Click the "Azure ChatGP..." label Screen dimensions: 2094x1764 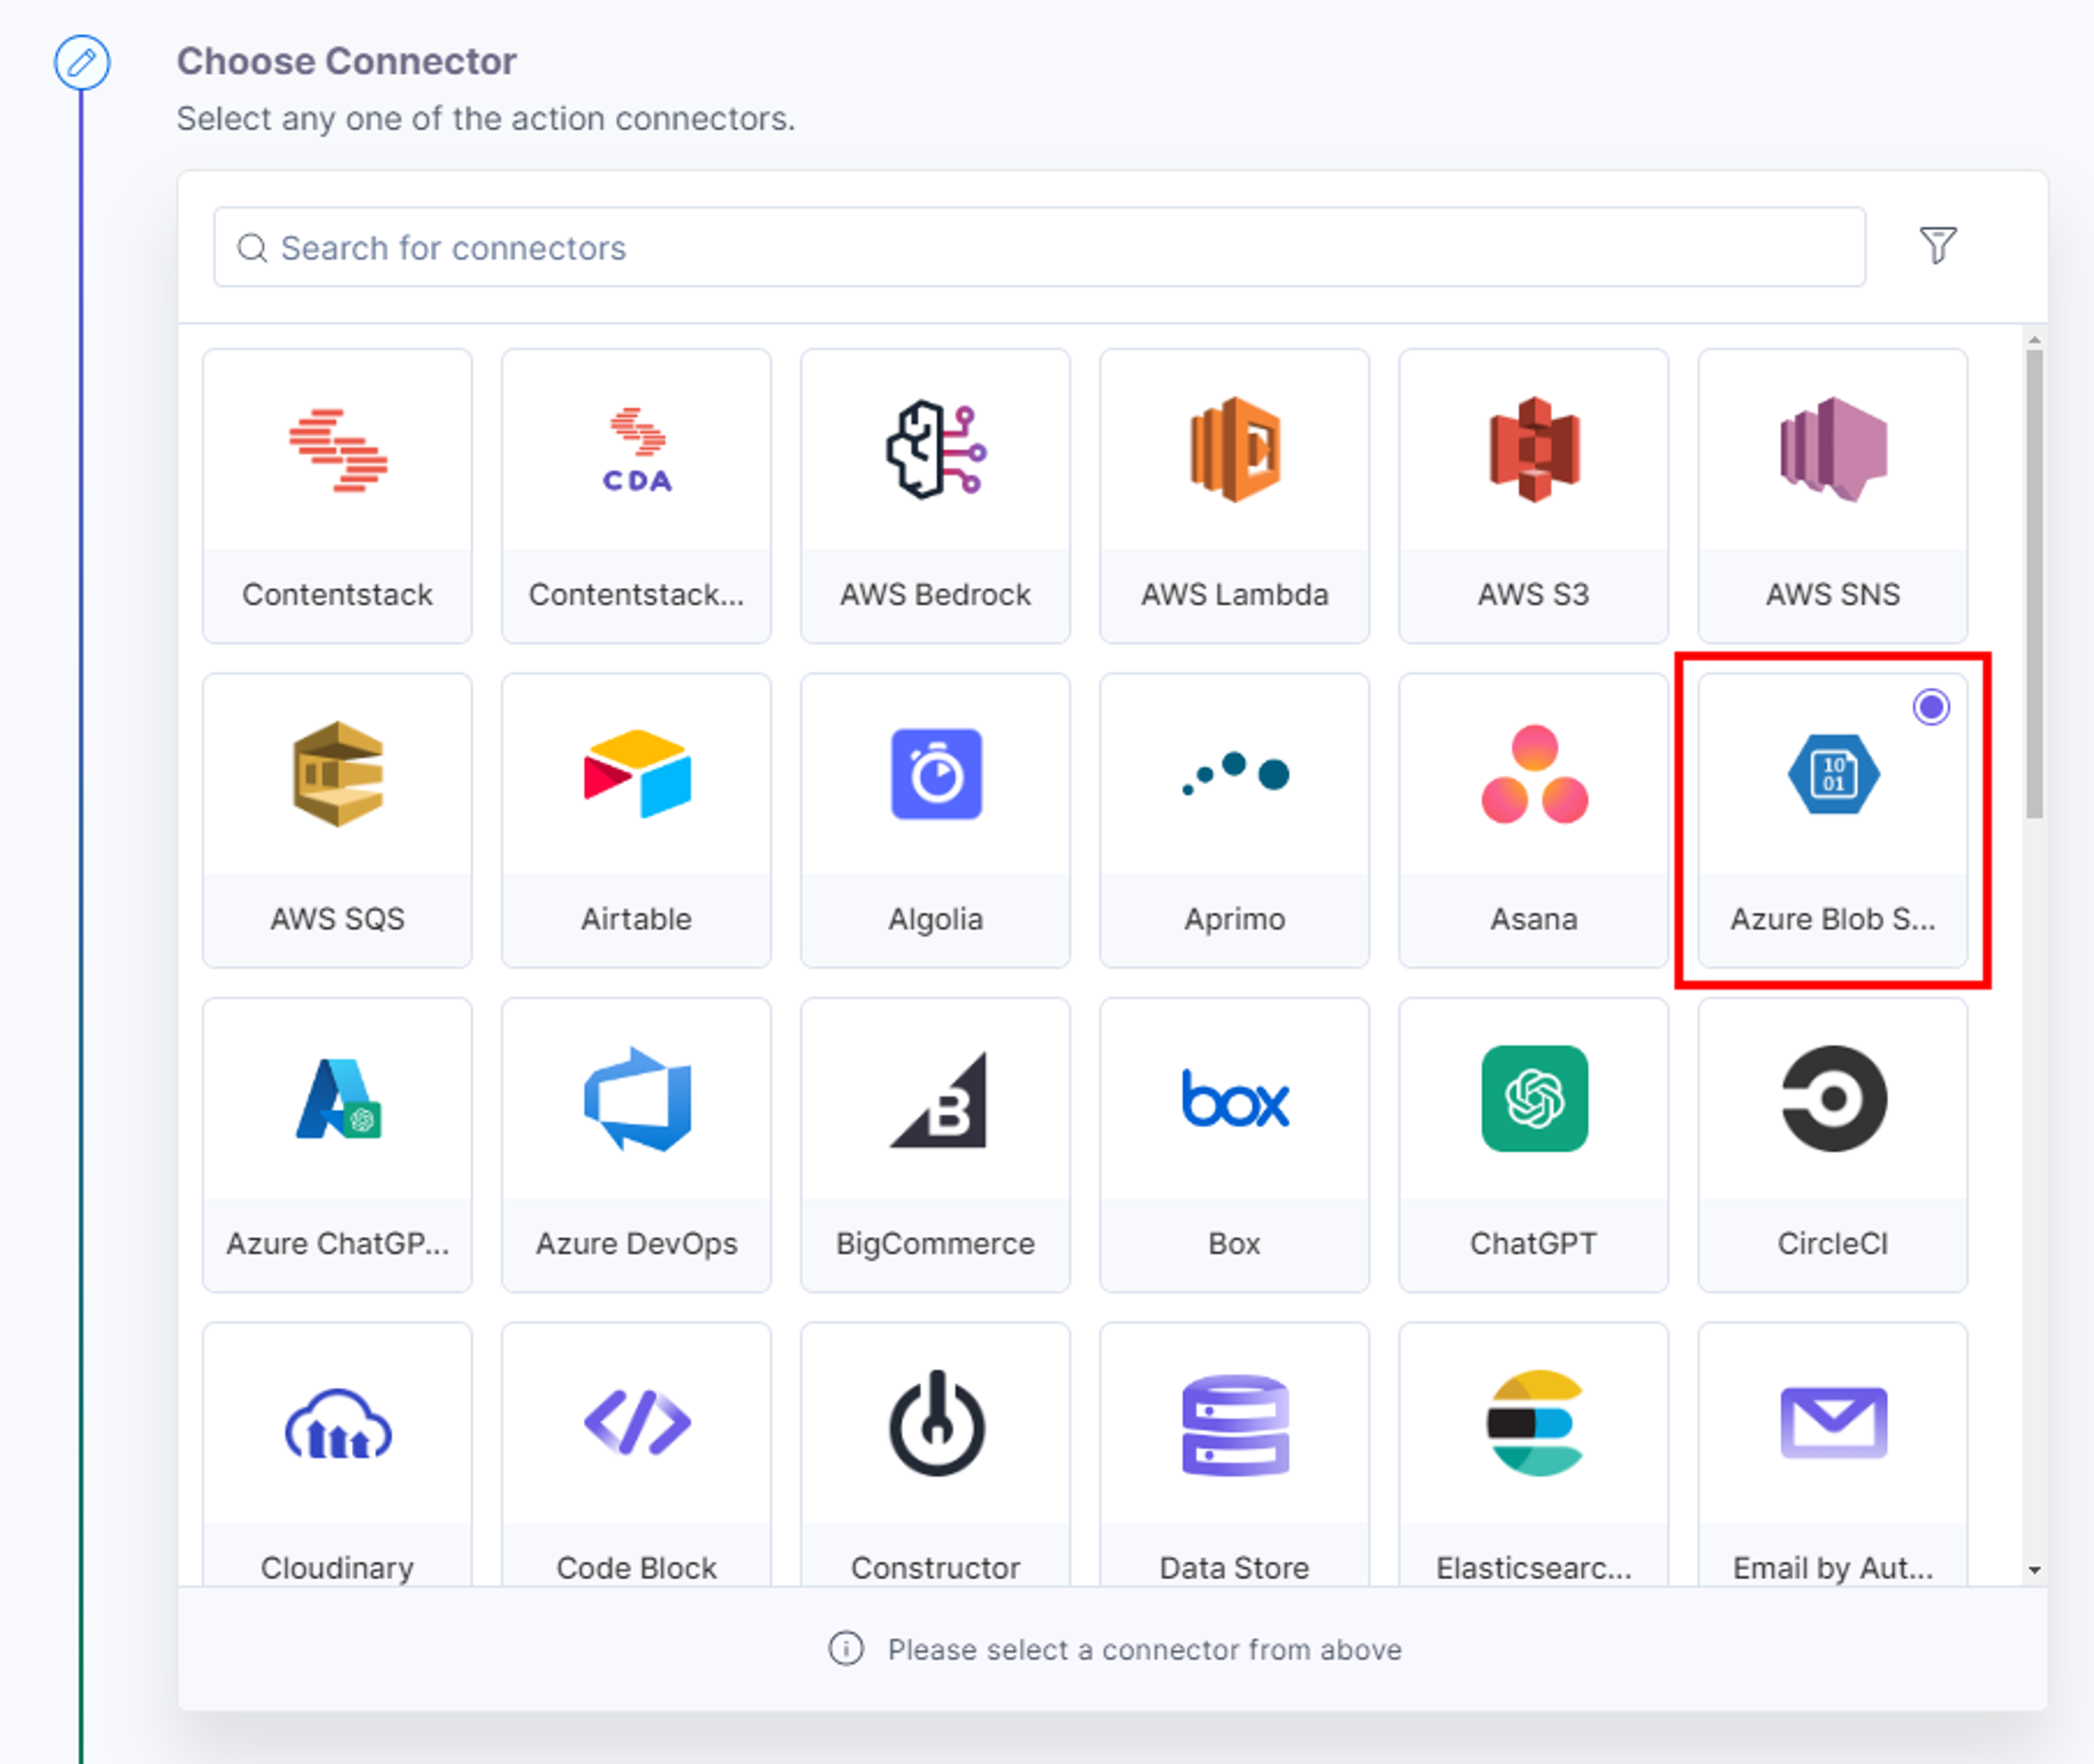point(337,1243)
